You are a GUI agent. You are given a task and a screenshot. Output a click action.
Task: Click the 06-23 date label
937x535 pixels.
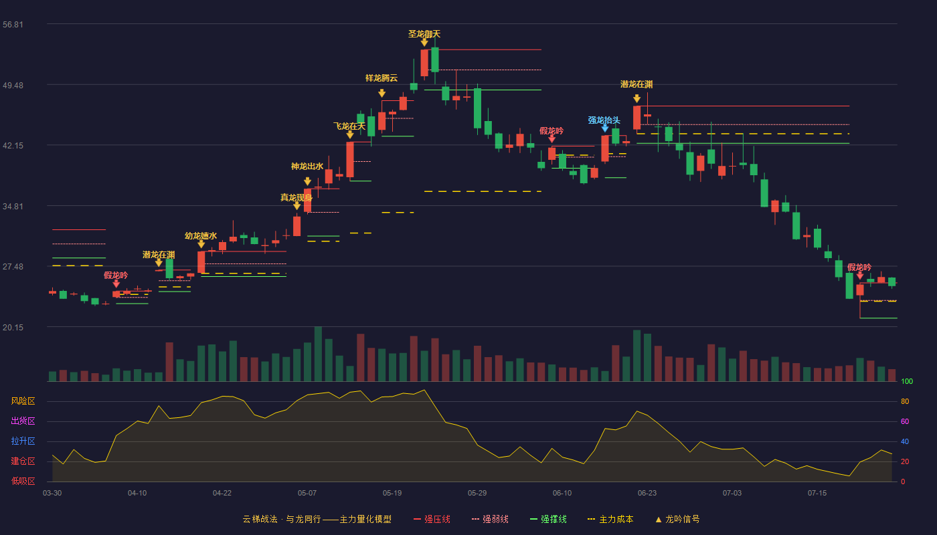[x=647, y=493]
